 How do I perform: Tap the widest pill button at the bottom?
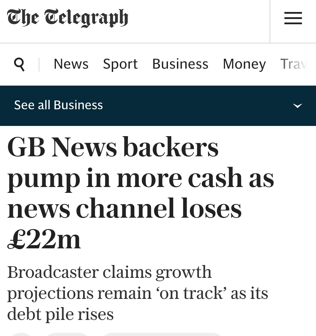[x=162, y=334]
